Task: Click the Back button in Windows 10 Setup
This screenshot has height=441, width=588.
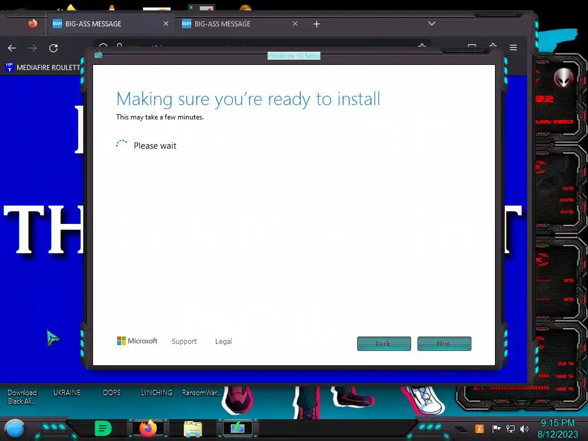Action: (x=384, y=343)
